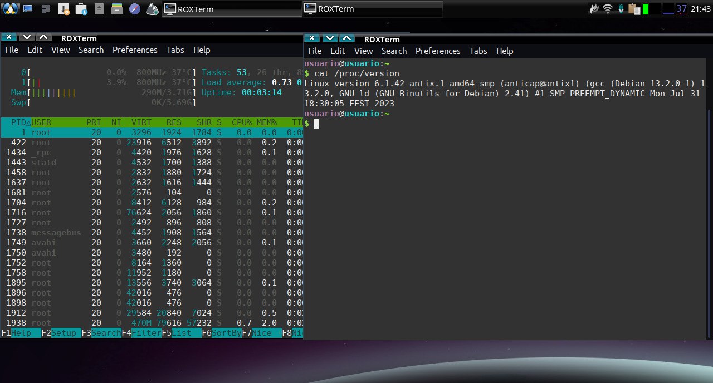This screenshot has width=713, height=383.
Task: Expand the Tabs menu in right terminal window
Action: 478,51
